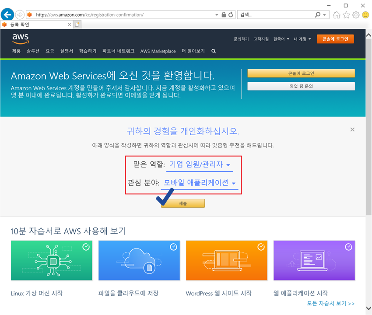This screenshot has height=315, width=372.
Task: Click the scrollbar up arrow
Action: click(x=368, y=35)
